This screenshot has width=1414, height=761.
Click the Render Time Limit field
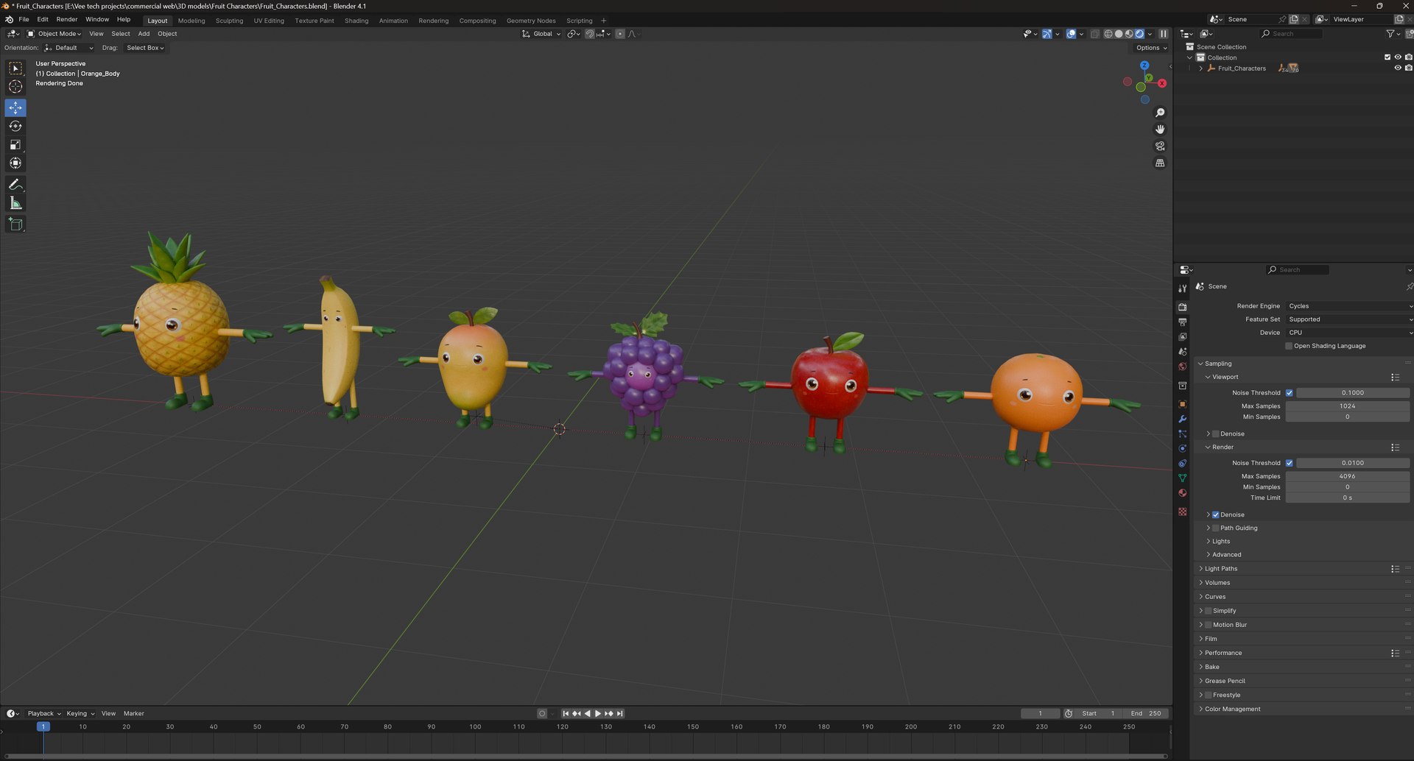[x=1348, y=498]
